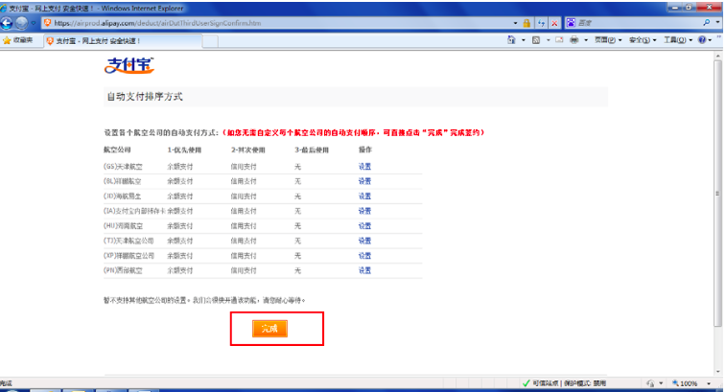This screenshot has height=392, width=726.
Task: Click the 自动支付排序方式 page heading
Action: tap(145, 97)
